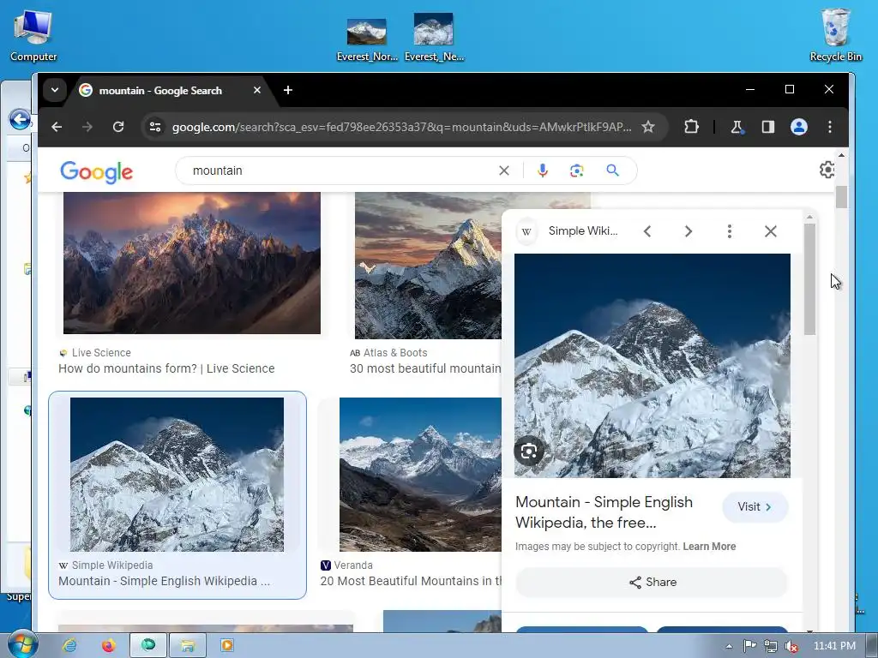Select Everest_Ne... desktop image file

click(x=434, y=37)
